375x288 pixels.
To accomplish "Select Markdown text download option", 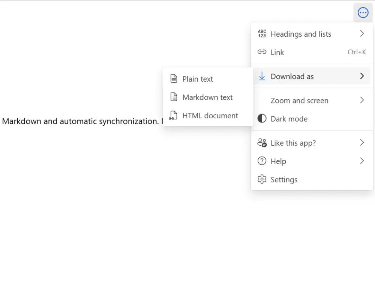I will [x=207, y=97].
